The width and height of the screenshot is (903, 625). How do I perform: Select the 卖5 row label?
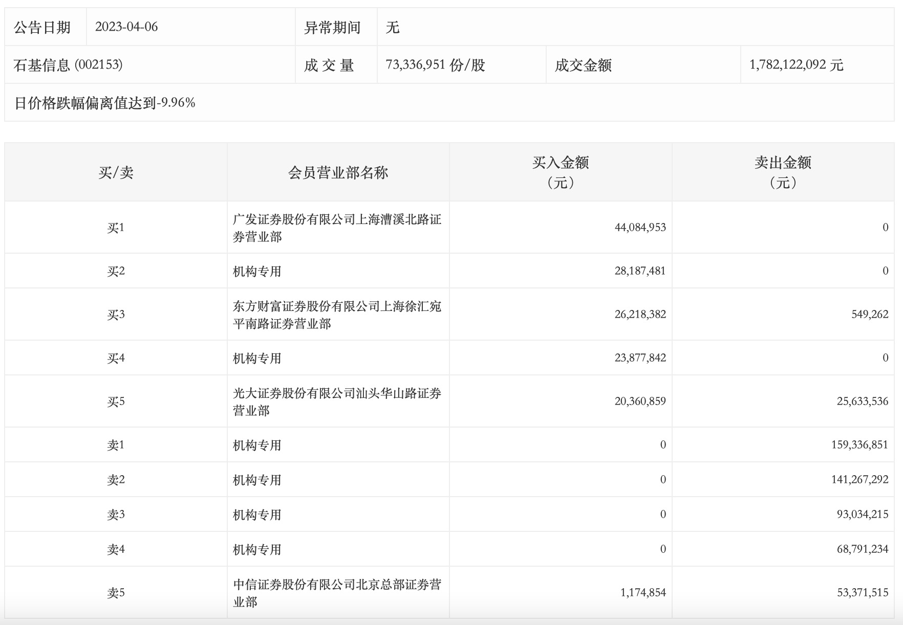(x=116, y=593)
